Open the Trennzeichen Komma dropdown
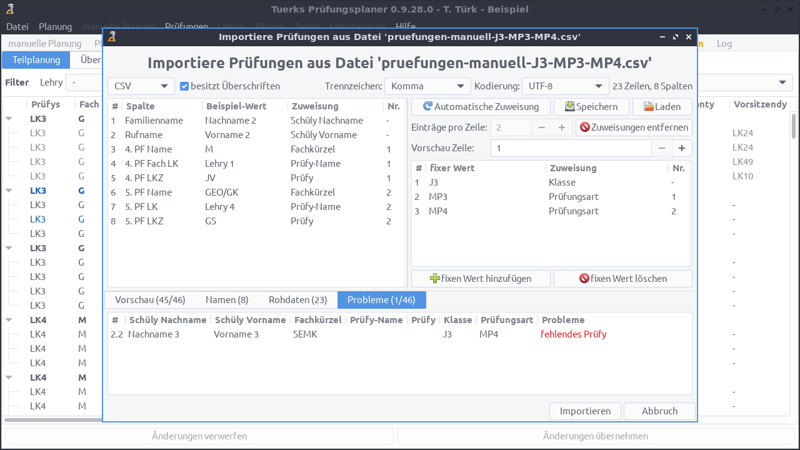 click(427, 86)
